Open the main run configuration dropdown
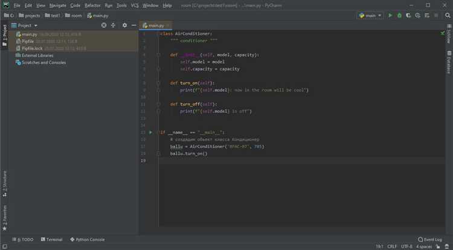The width and height of the screenshot is (453, 250). tap(370, 16)
